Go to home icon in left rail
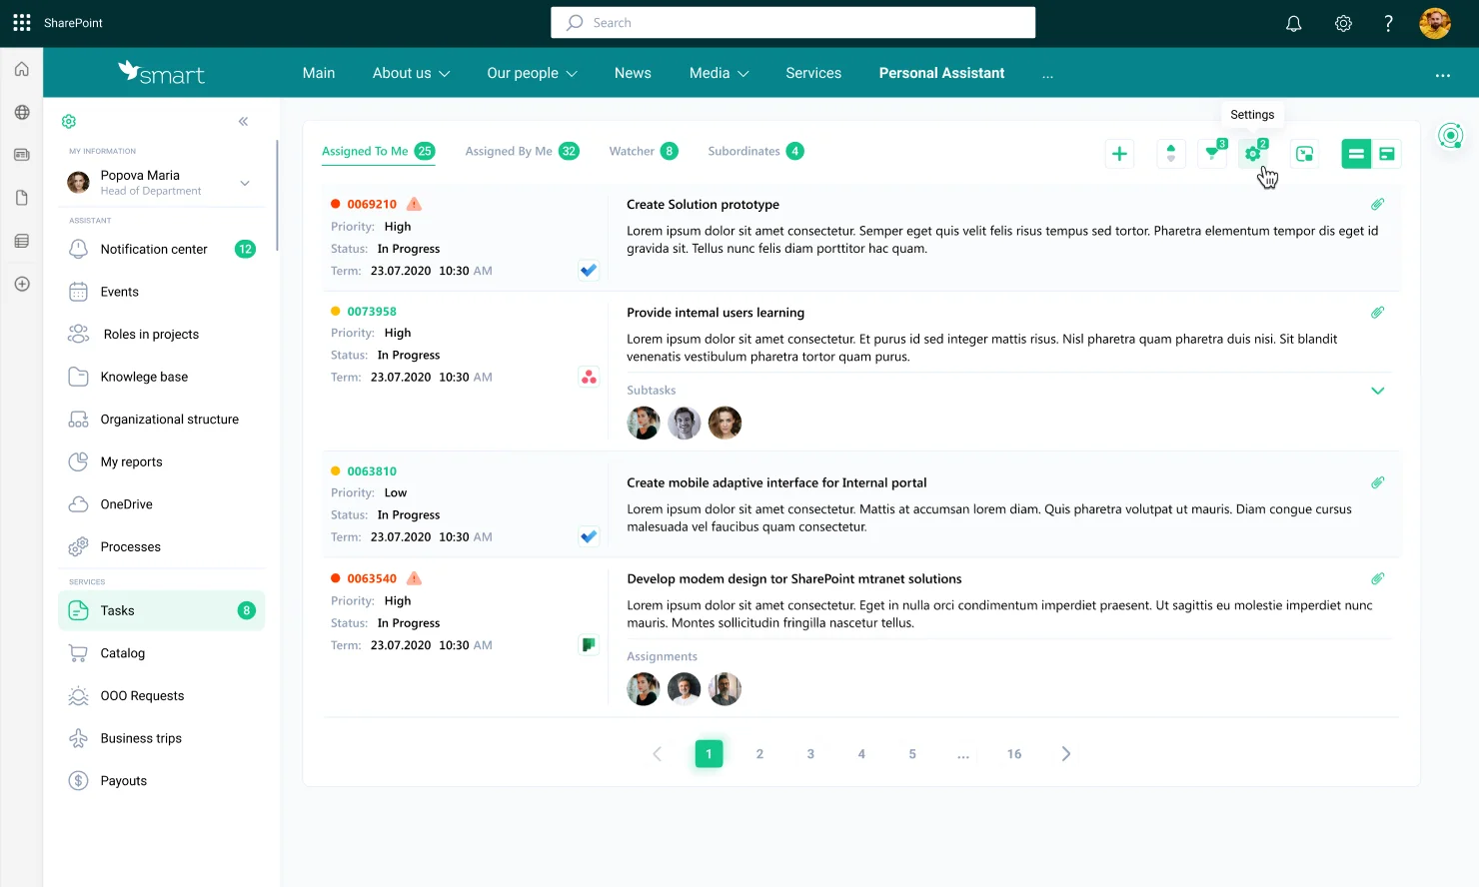 22,69
